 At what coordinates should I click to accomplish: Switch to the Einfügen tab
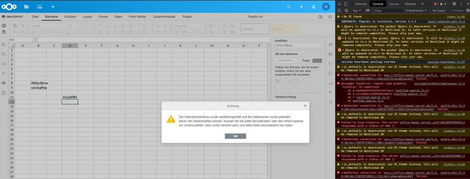70,17
